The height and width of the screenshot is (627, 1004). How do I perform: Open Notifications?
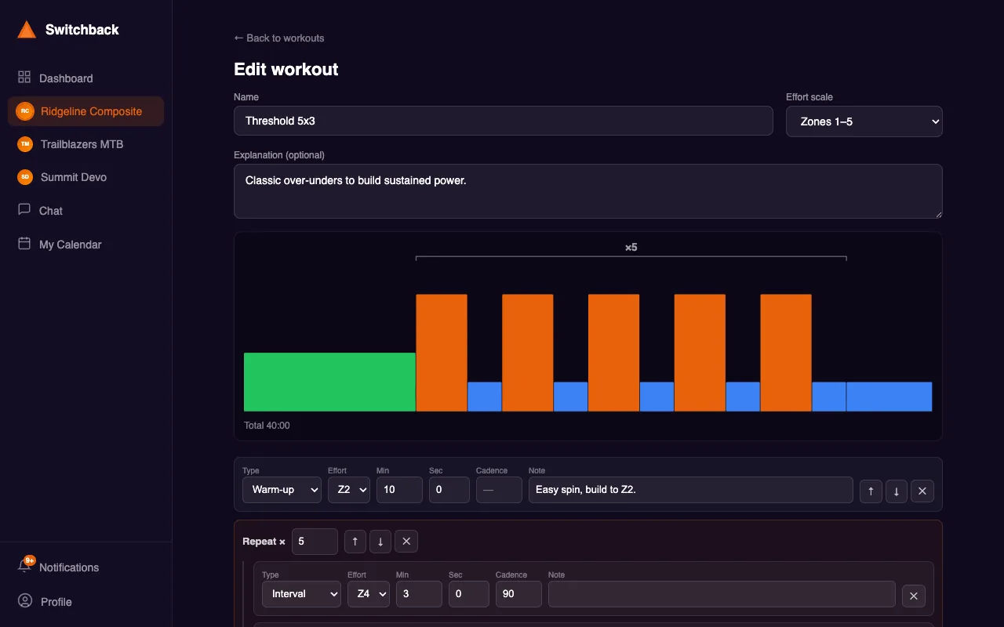(86, 567)
